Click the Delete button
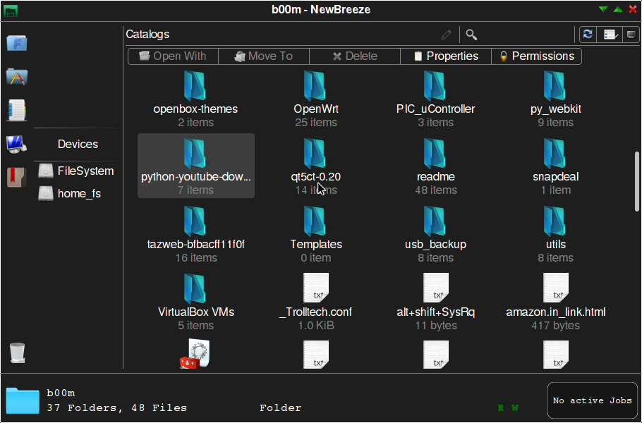The image size is (642, 423). coord(355,56)
